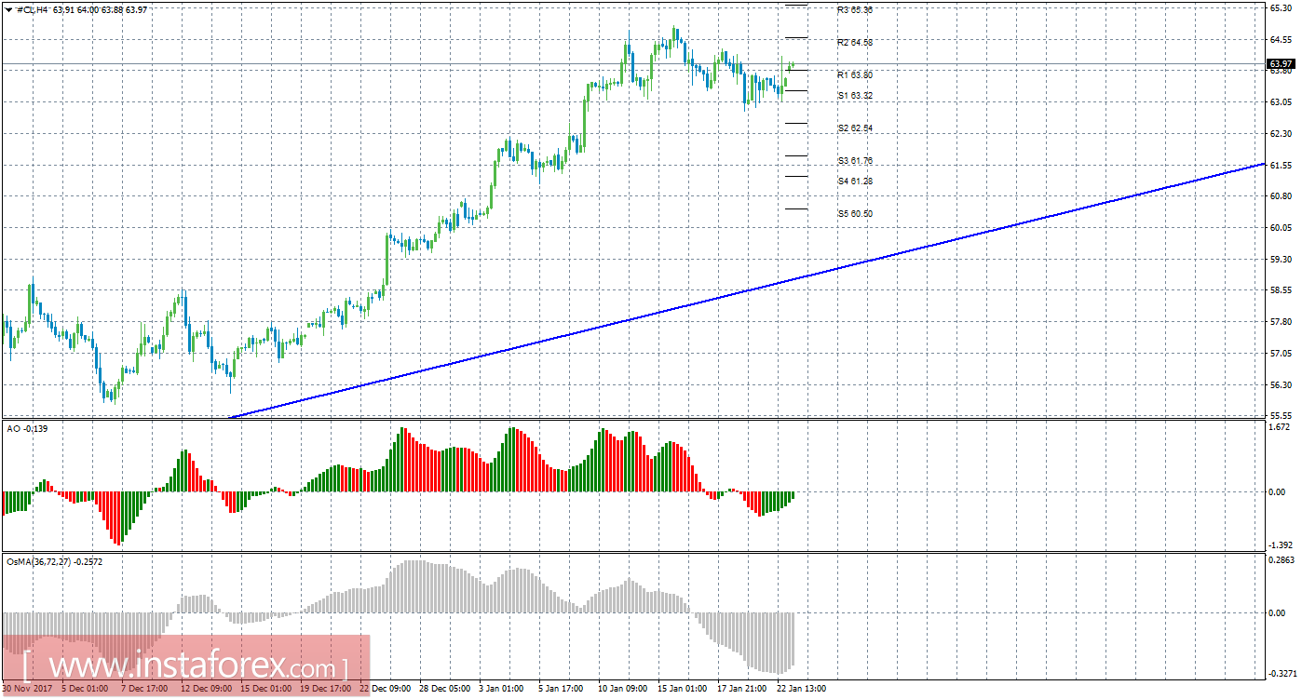The width and height of the screenshot is (1302, 699).
Task: Click the 22 Jan 13:00 time label
Action: coord(801,690)
